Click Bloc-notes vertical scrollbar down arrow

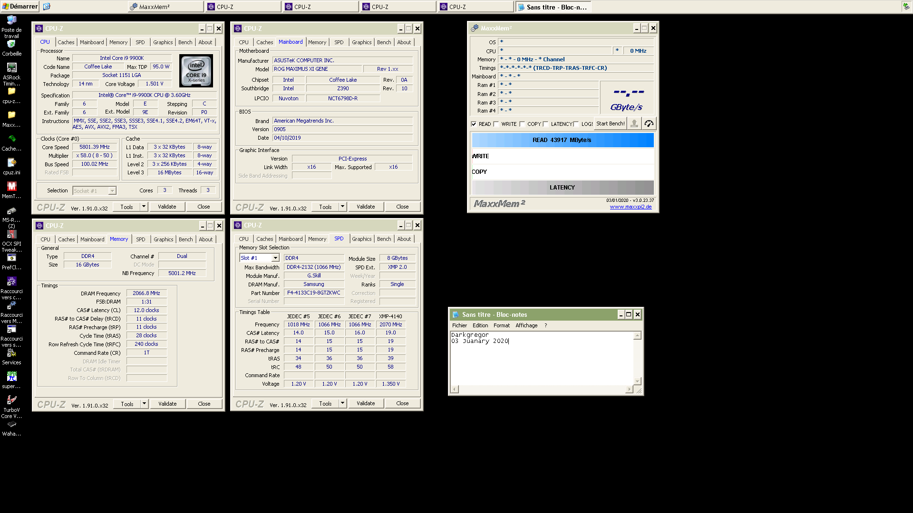click(x=638, y=381)
